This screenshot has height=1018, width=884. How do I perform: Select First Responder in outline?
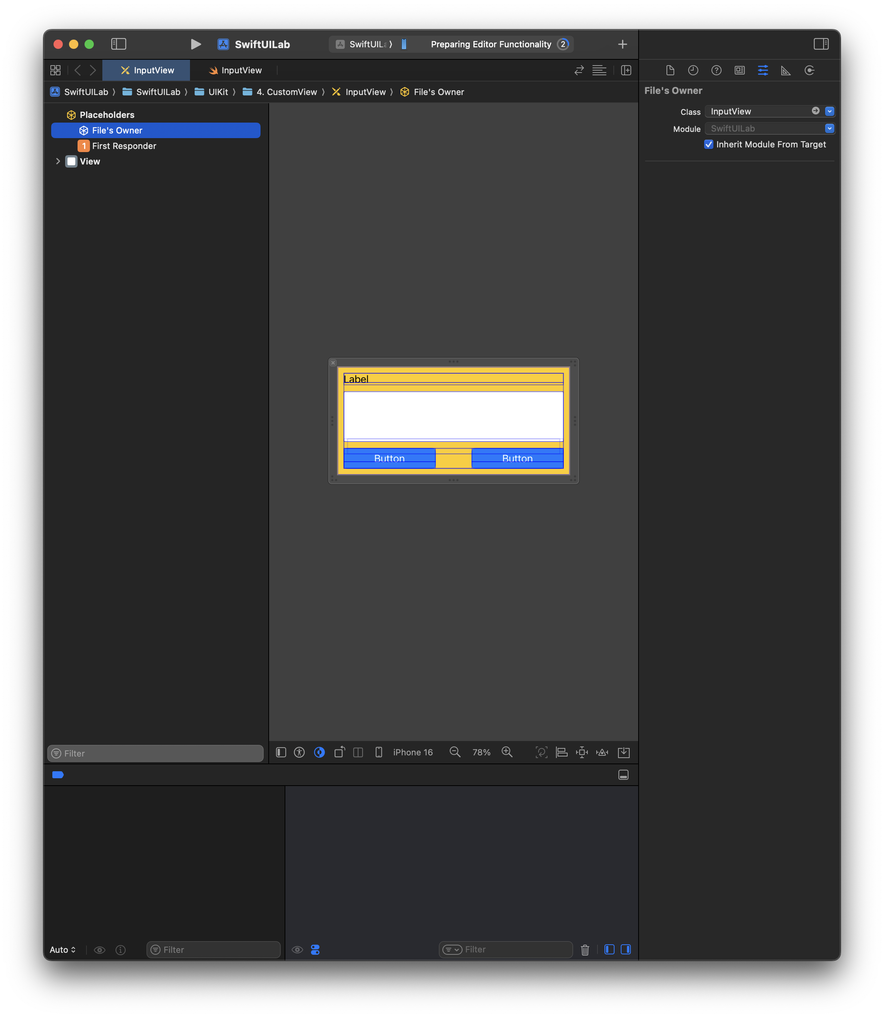[x=124, y=145]
